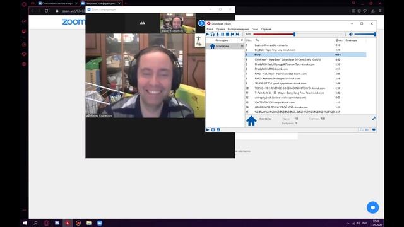The height and width of the screenshot is (227, 404).
Task: Play selected sound in Soundpad toolbar
Action: [x=208, y=34]
